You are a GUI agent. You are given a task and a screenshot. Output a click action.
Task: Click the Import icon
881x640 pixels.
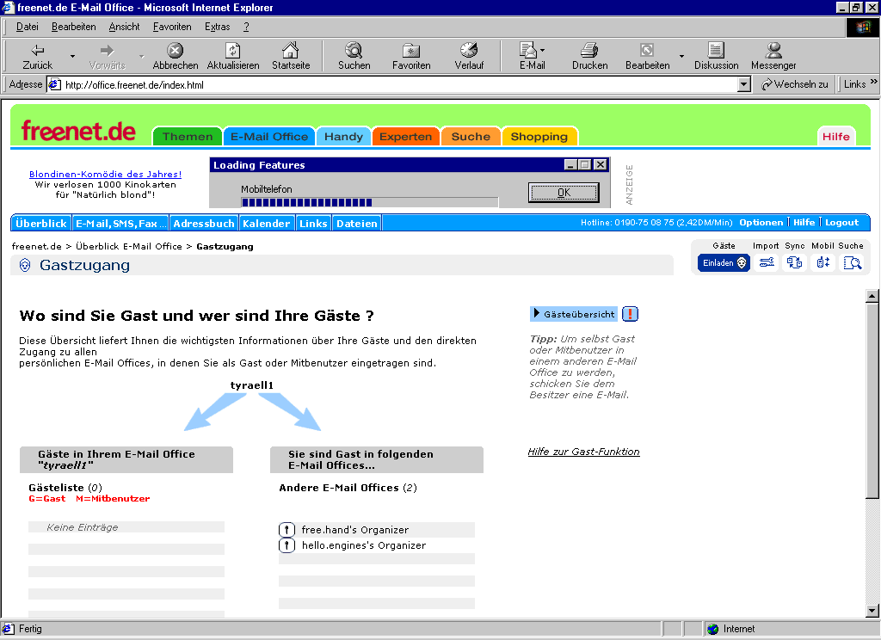[767, 262]
